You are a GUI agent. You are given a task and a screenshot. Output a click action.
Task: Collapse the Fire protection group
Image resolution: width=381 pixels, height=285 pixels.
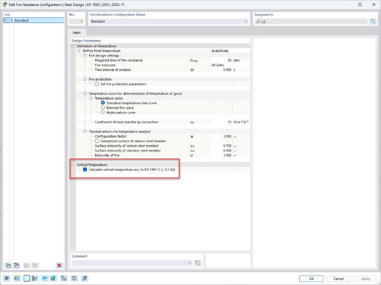tap(85, 79)
